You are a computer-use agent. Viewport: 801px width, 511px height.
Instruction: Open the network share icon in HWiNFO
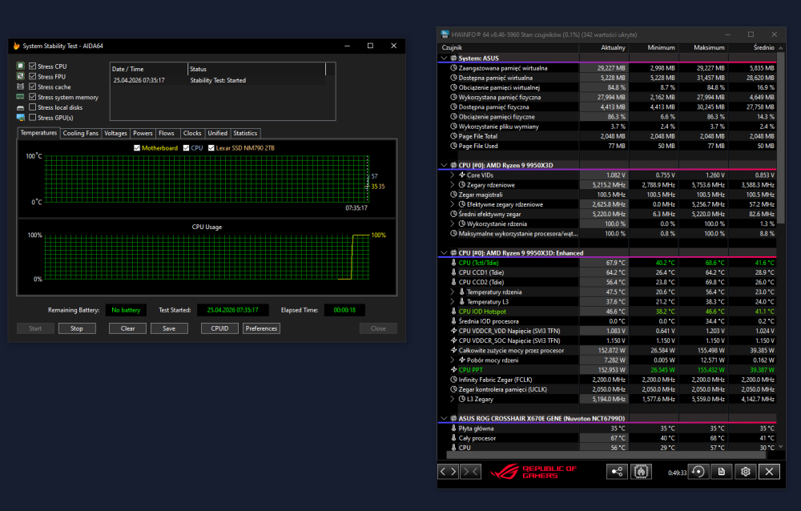click(x=617, y=472)
